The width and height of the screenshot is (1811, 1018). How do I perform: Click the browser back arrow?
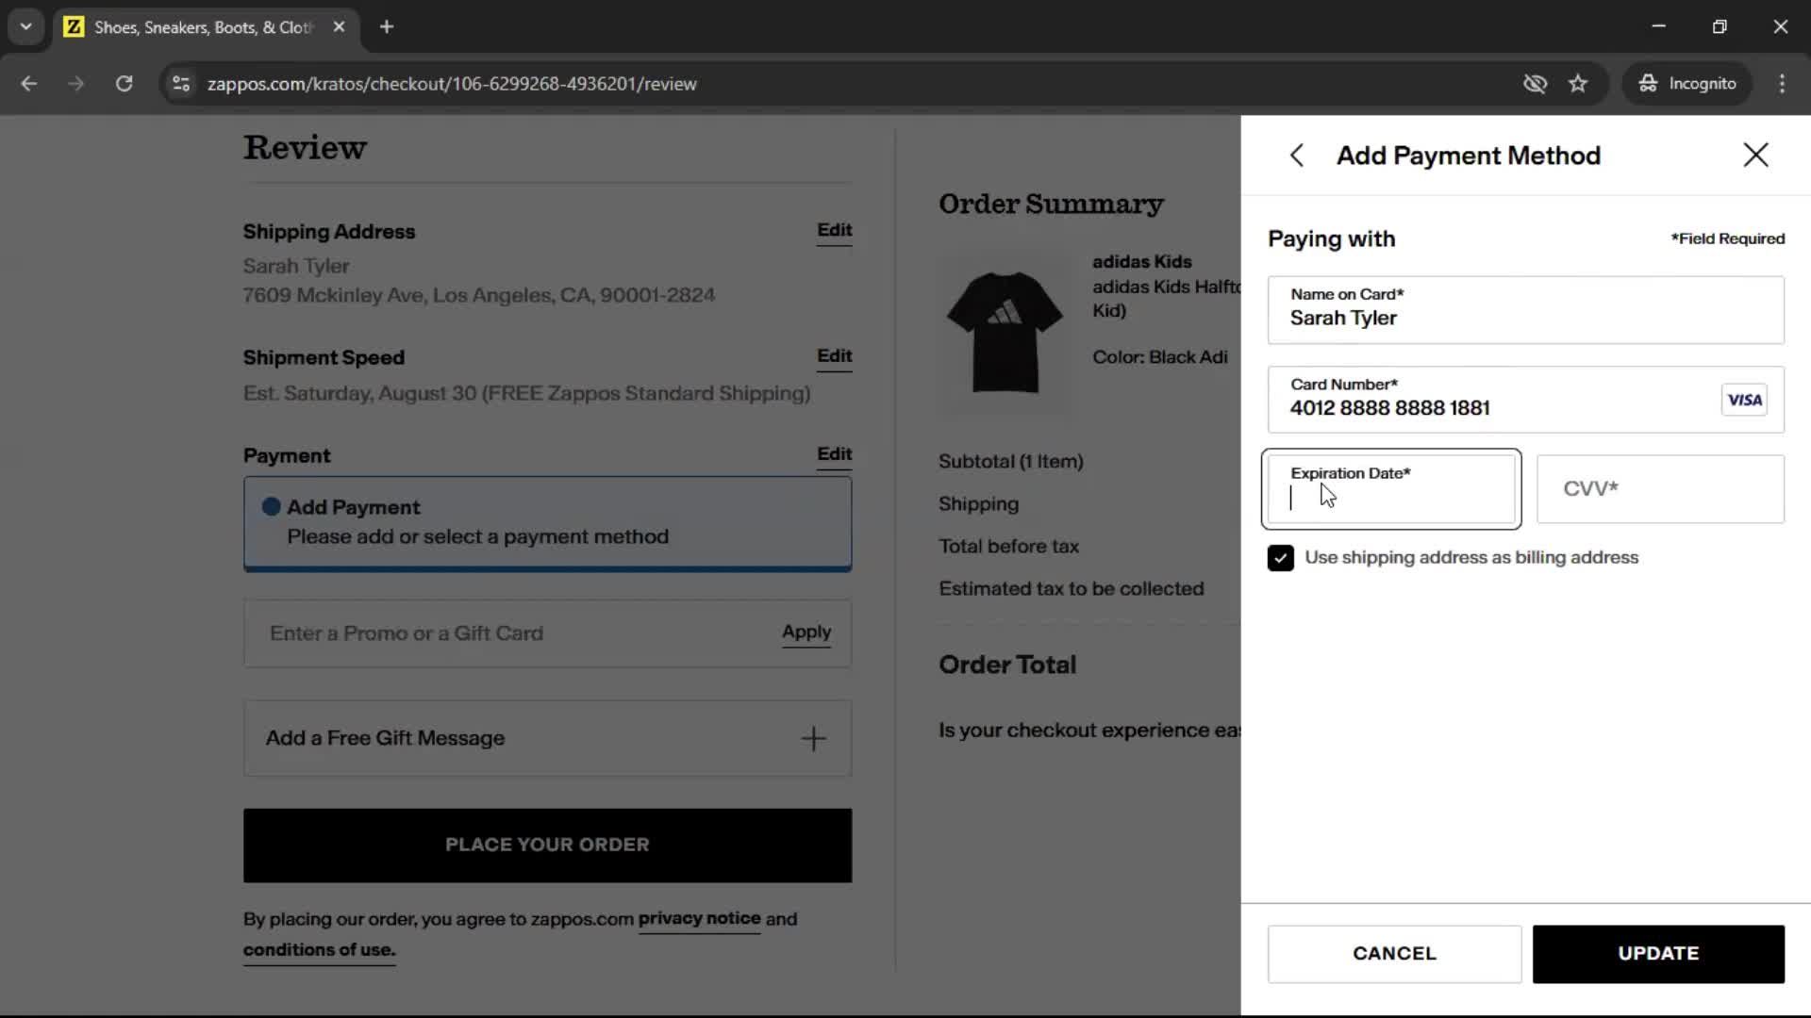point(29,84)
